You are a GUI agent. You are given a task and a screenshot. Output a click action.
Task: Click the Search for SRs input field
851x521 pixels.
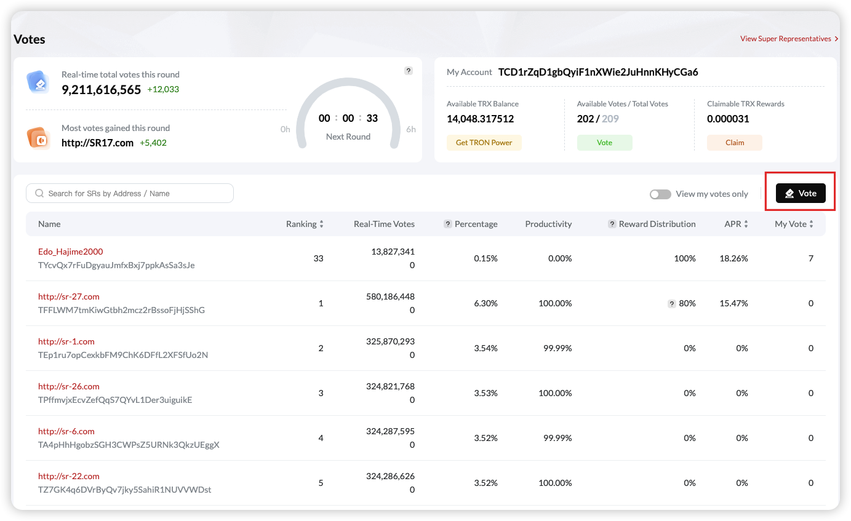coord(130,193)
